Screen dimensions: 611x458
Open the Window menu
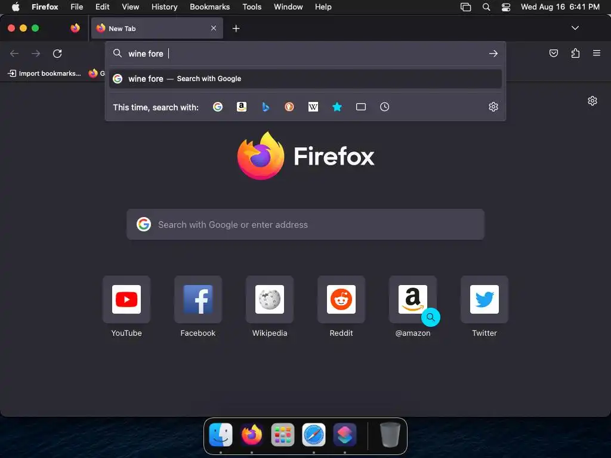[288, 7]
